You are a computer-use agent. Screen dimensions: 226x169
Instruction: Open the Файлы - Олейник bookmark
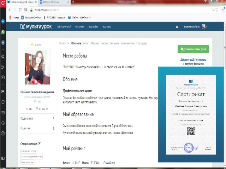79,18
